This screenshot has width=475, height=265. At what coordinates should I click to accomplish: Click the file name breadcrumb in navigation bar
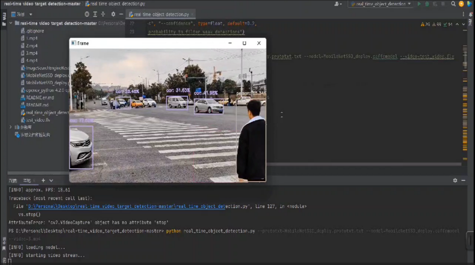[115, 4]
